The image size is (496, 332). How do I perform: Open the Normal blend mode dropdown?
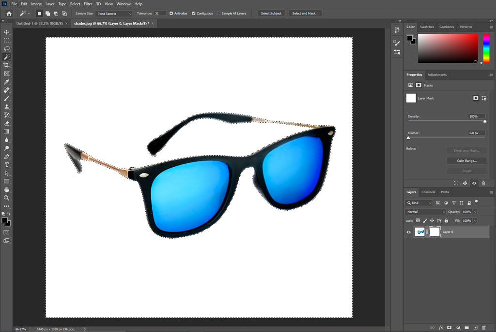pyautogui.click(x=425, y=212)
